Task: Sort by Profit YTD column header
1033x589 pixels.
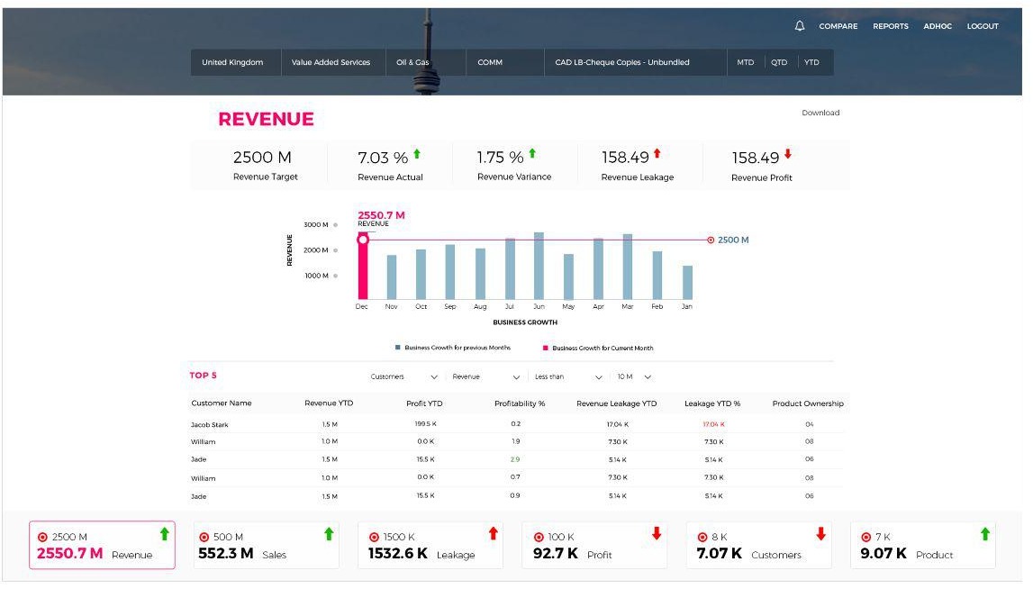Action: click(424, 403)
